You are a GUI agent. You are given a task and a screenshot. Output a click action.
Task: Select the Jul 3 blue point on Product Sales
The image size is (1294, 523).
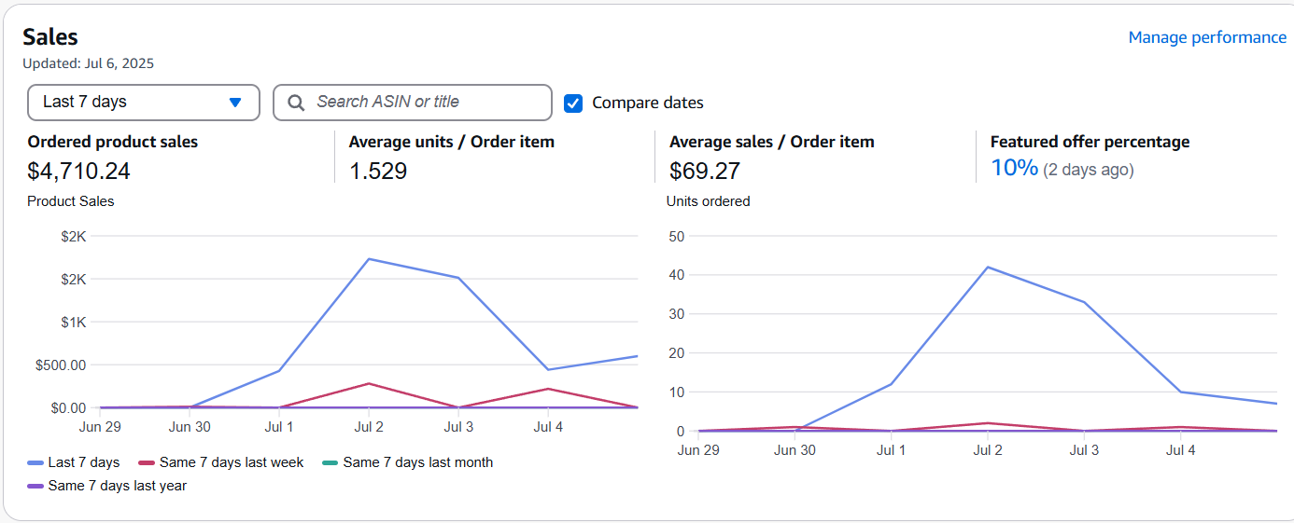tap(458, 278)
